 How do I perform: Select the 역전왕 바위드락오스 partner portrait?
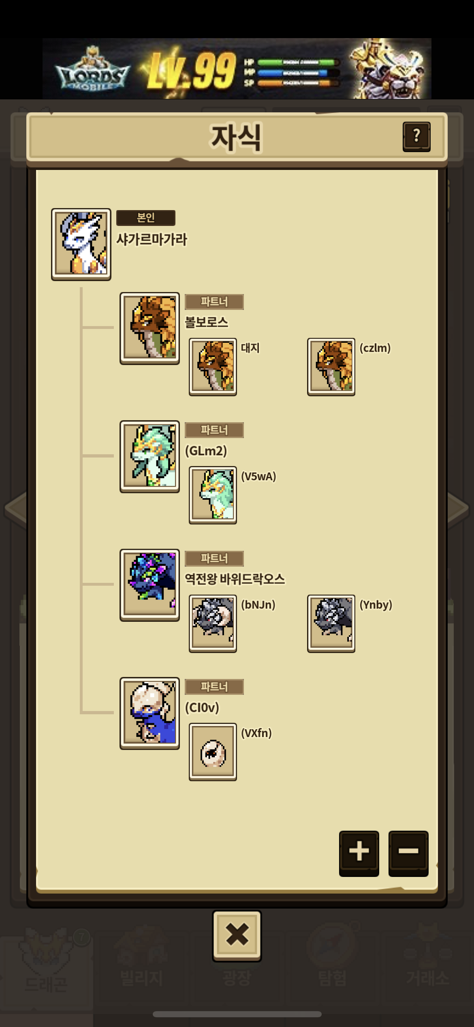click(x=149, y=585)
